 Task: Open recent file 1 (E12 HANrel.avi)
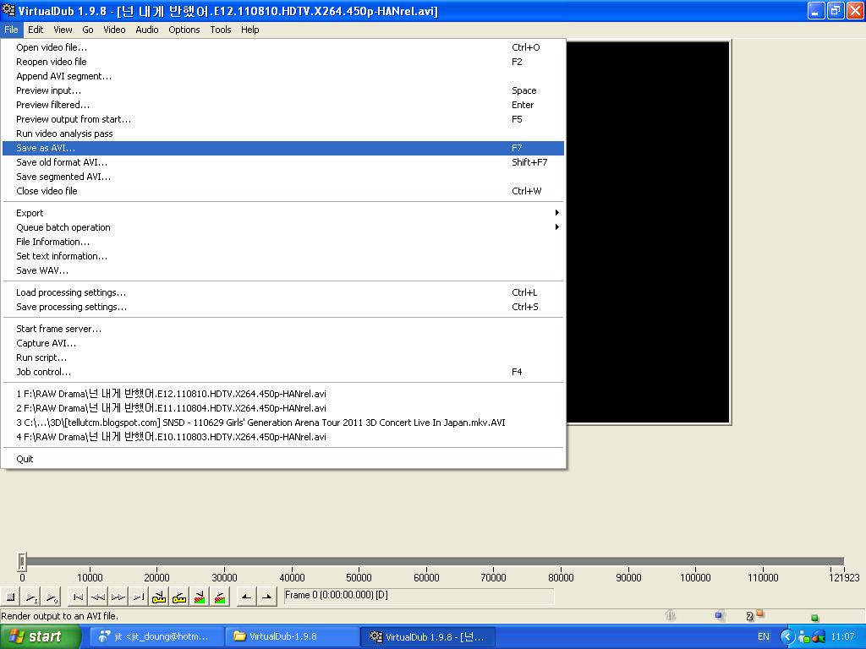[283, 394]
